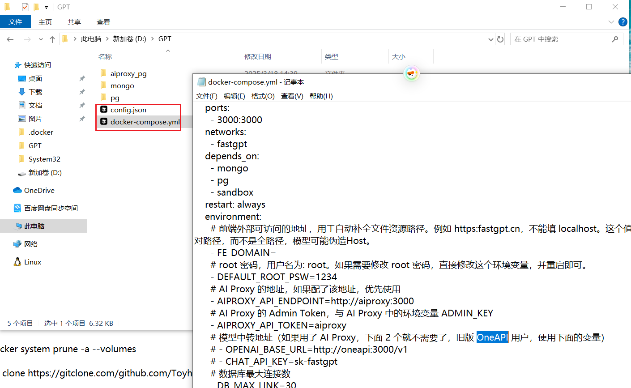Expand the ribbon with the chevron arrow
631x388 pixels.
(x=611, y=22)
